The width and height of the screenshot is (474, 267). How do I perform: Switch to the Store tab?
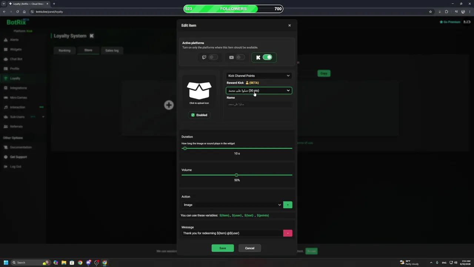(88, 50)
